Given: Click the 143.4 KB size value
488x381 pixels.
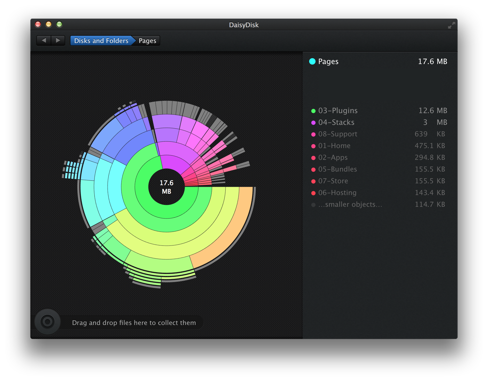Looking at the screenshot, I should pyautogui.click(x=430, y=193).
